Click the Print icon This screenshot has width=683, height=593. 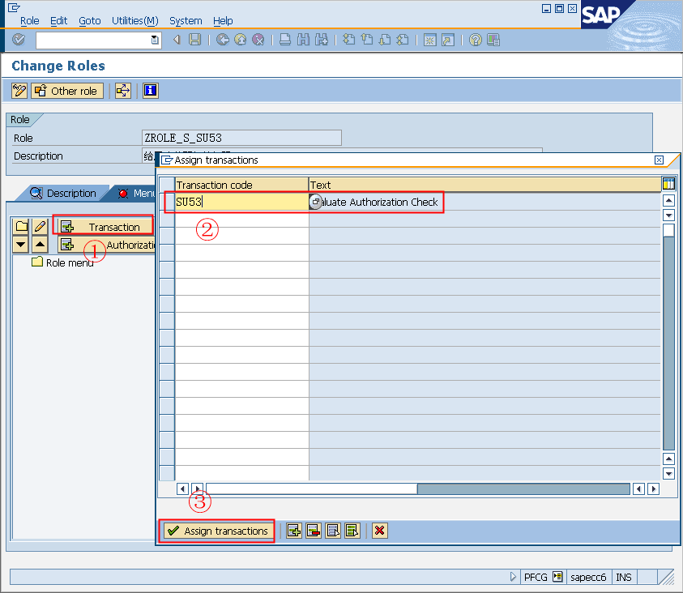tap(285, 40)
